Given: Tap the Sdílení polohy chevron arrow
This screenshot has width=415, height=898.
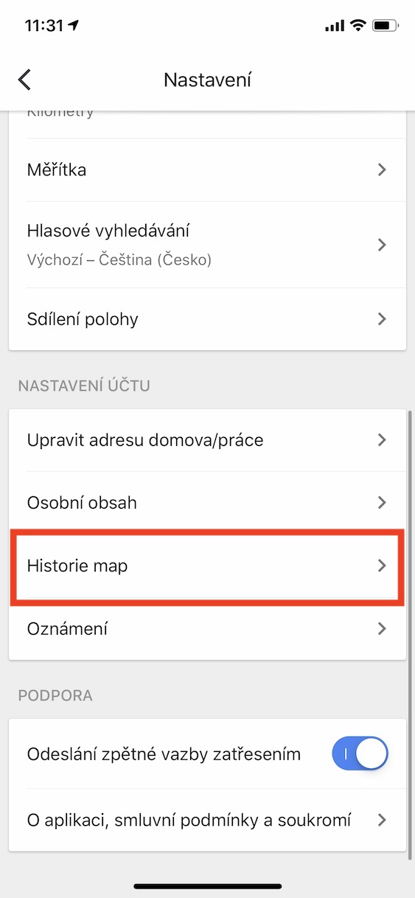Looking at the screenshot, I should click(381, 319).
